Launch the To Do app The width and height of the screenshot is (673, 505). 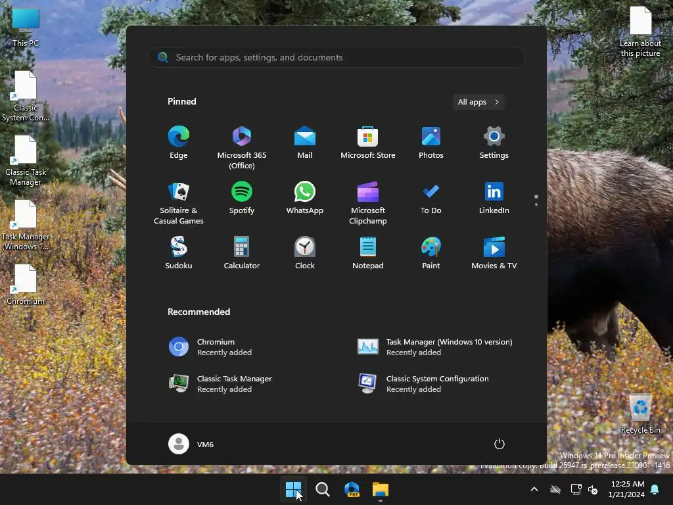pyautogui.click(x=431, y=199)
